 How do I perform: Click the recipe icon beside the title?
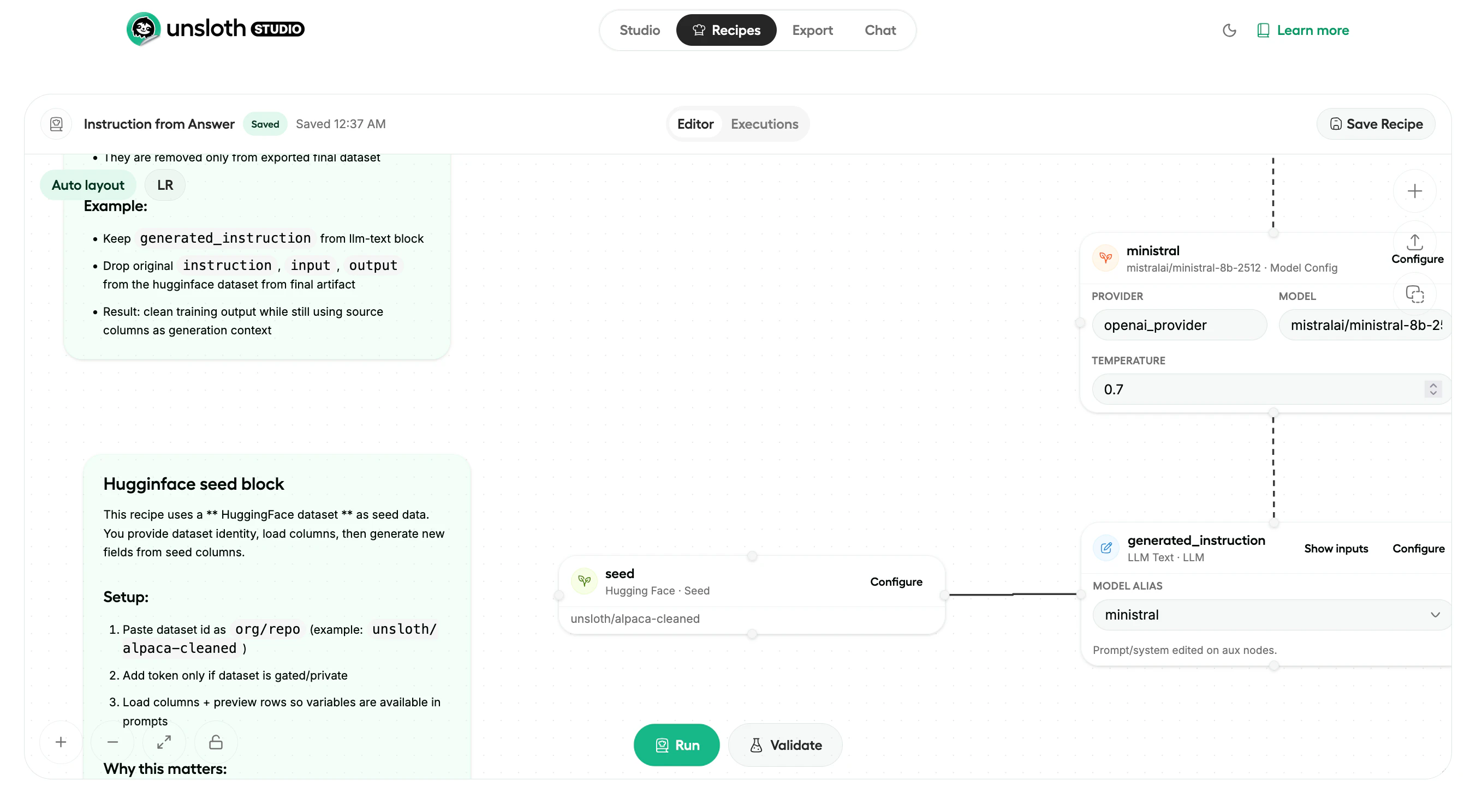(x=56, y=124)
